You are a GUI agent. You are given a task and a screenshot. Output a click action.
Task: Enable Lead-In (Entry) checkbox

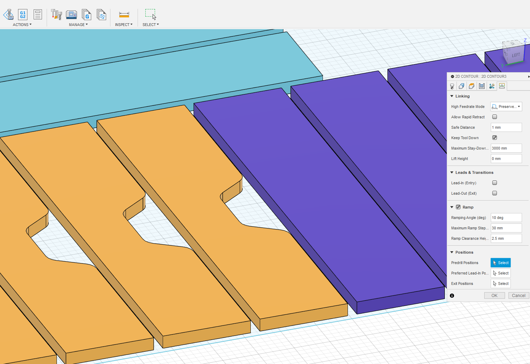coord(495,183)
